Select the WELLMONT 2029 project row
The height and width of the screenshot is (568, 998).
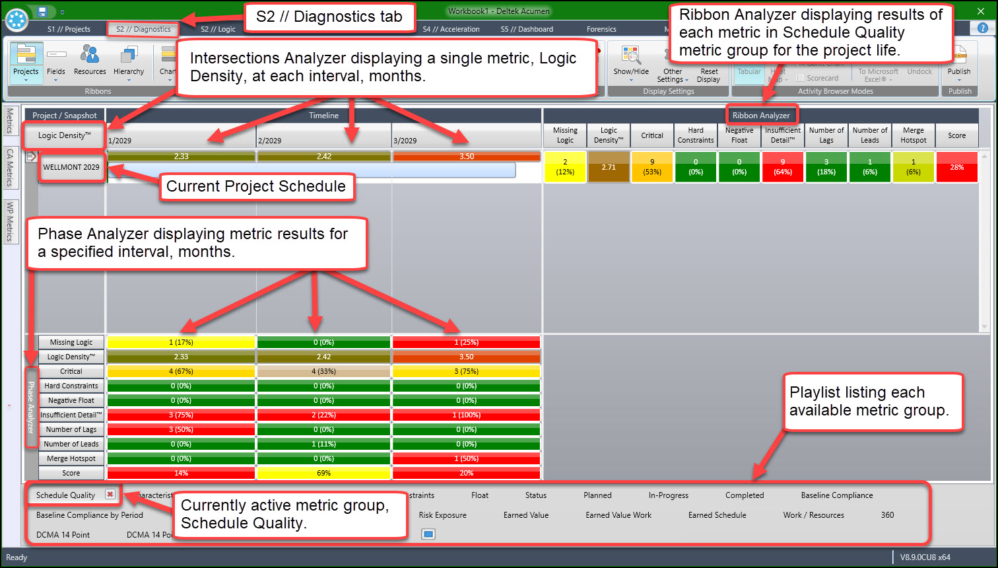(71, 167)
